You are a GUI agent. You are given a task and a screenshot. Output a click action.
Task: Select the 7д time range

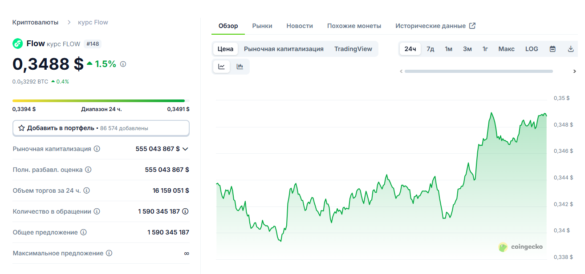coord(430,49)
